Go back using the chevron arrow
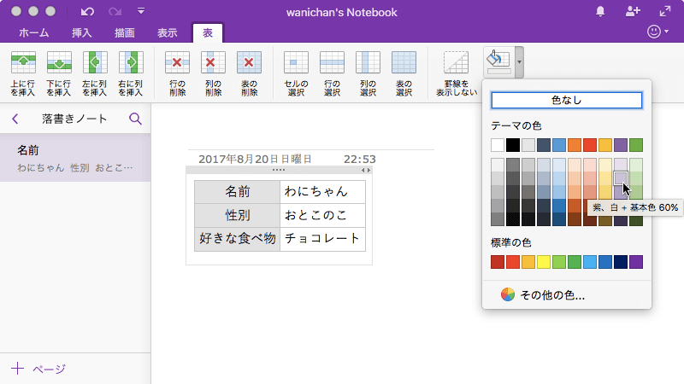 [15, 119]
